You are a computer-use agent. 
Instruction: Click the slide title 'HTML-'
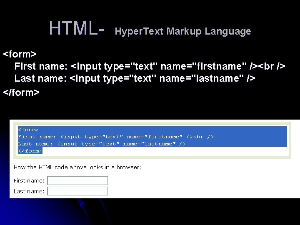pos(77,28)
